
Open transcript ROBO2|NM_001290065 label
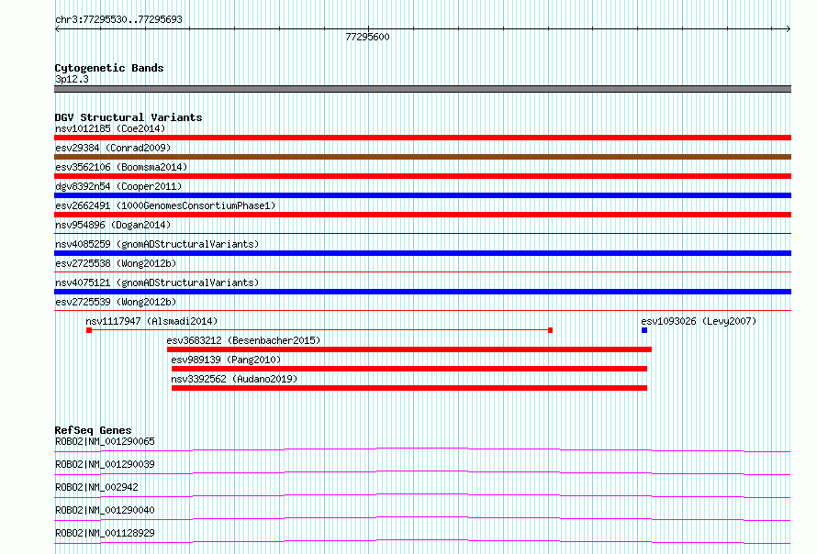coord(105,441)
